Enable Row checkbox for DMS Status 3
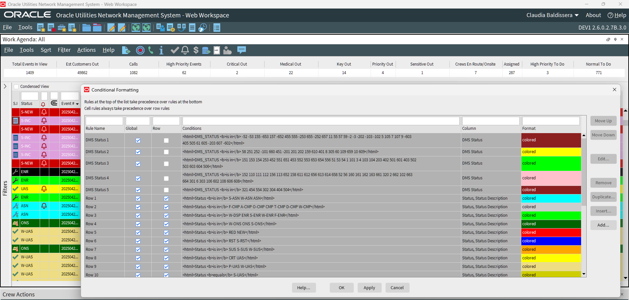The height and width of the screenshot is (300, 629). 166,164
